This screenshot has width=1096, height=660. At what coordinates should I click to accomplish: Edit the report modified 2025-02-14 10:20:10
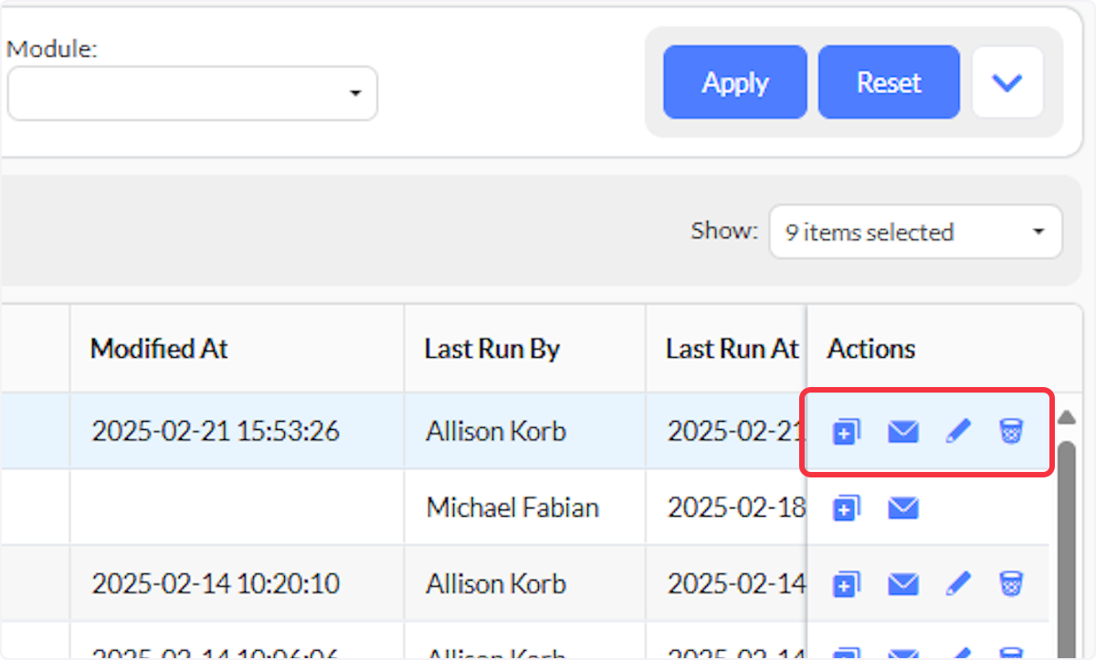(x=958, y=582)
